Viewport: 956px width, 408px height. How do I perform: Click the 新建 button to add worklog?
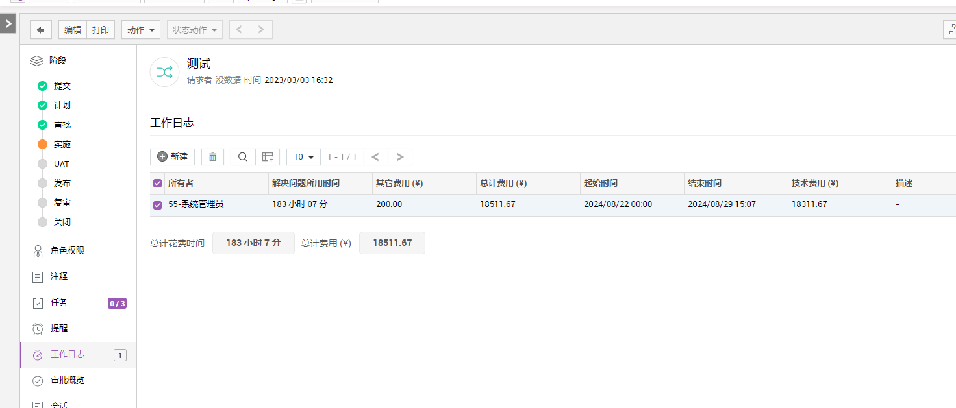coord(172,157)
